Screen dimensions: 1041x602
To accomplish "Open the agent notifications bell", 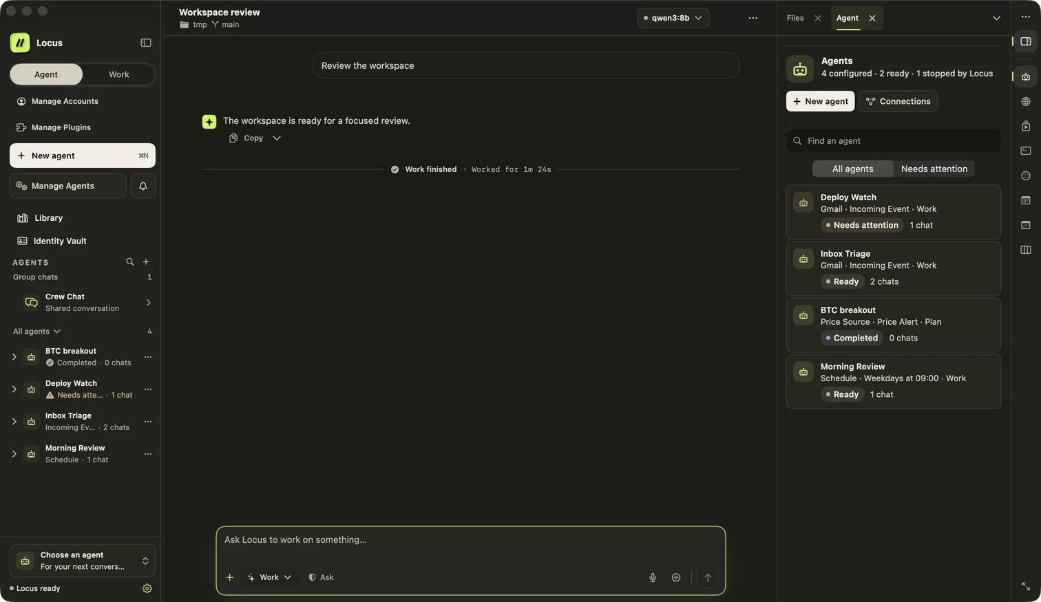I will coord(143,186).
